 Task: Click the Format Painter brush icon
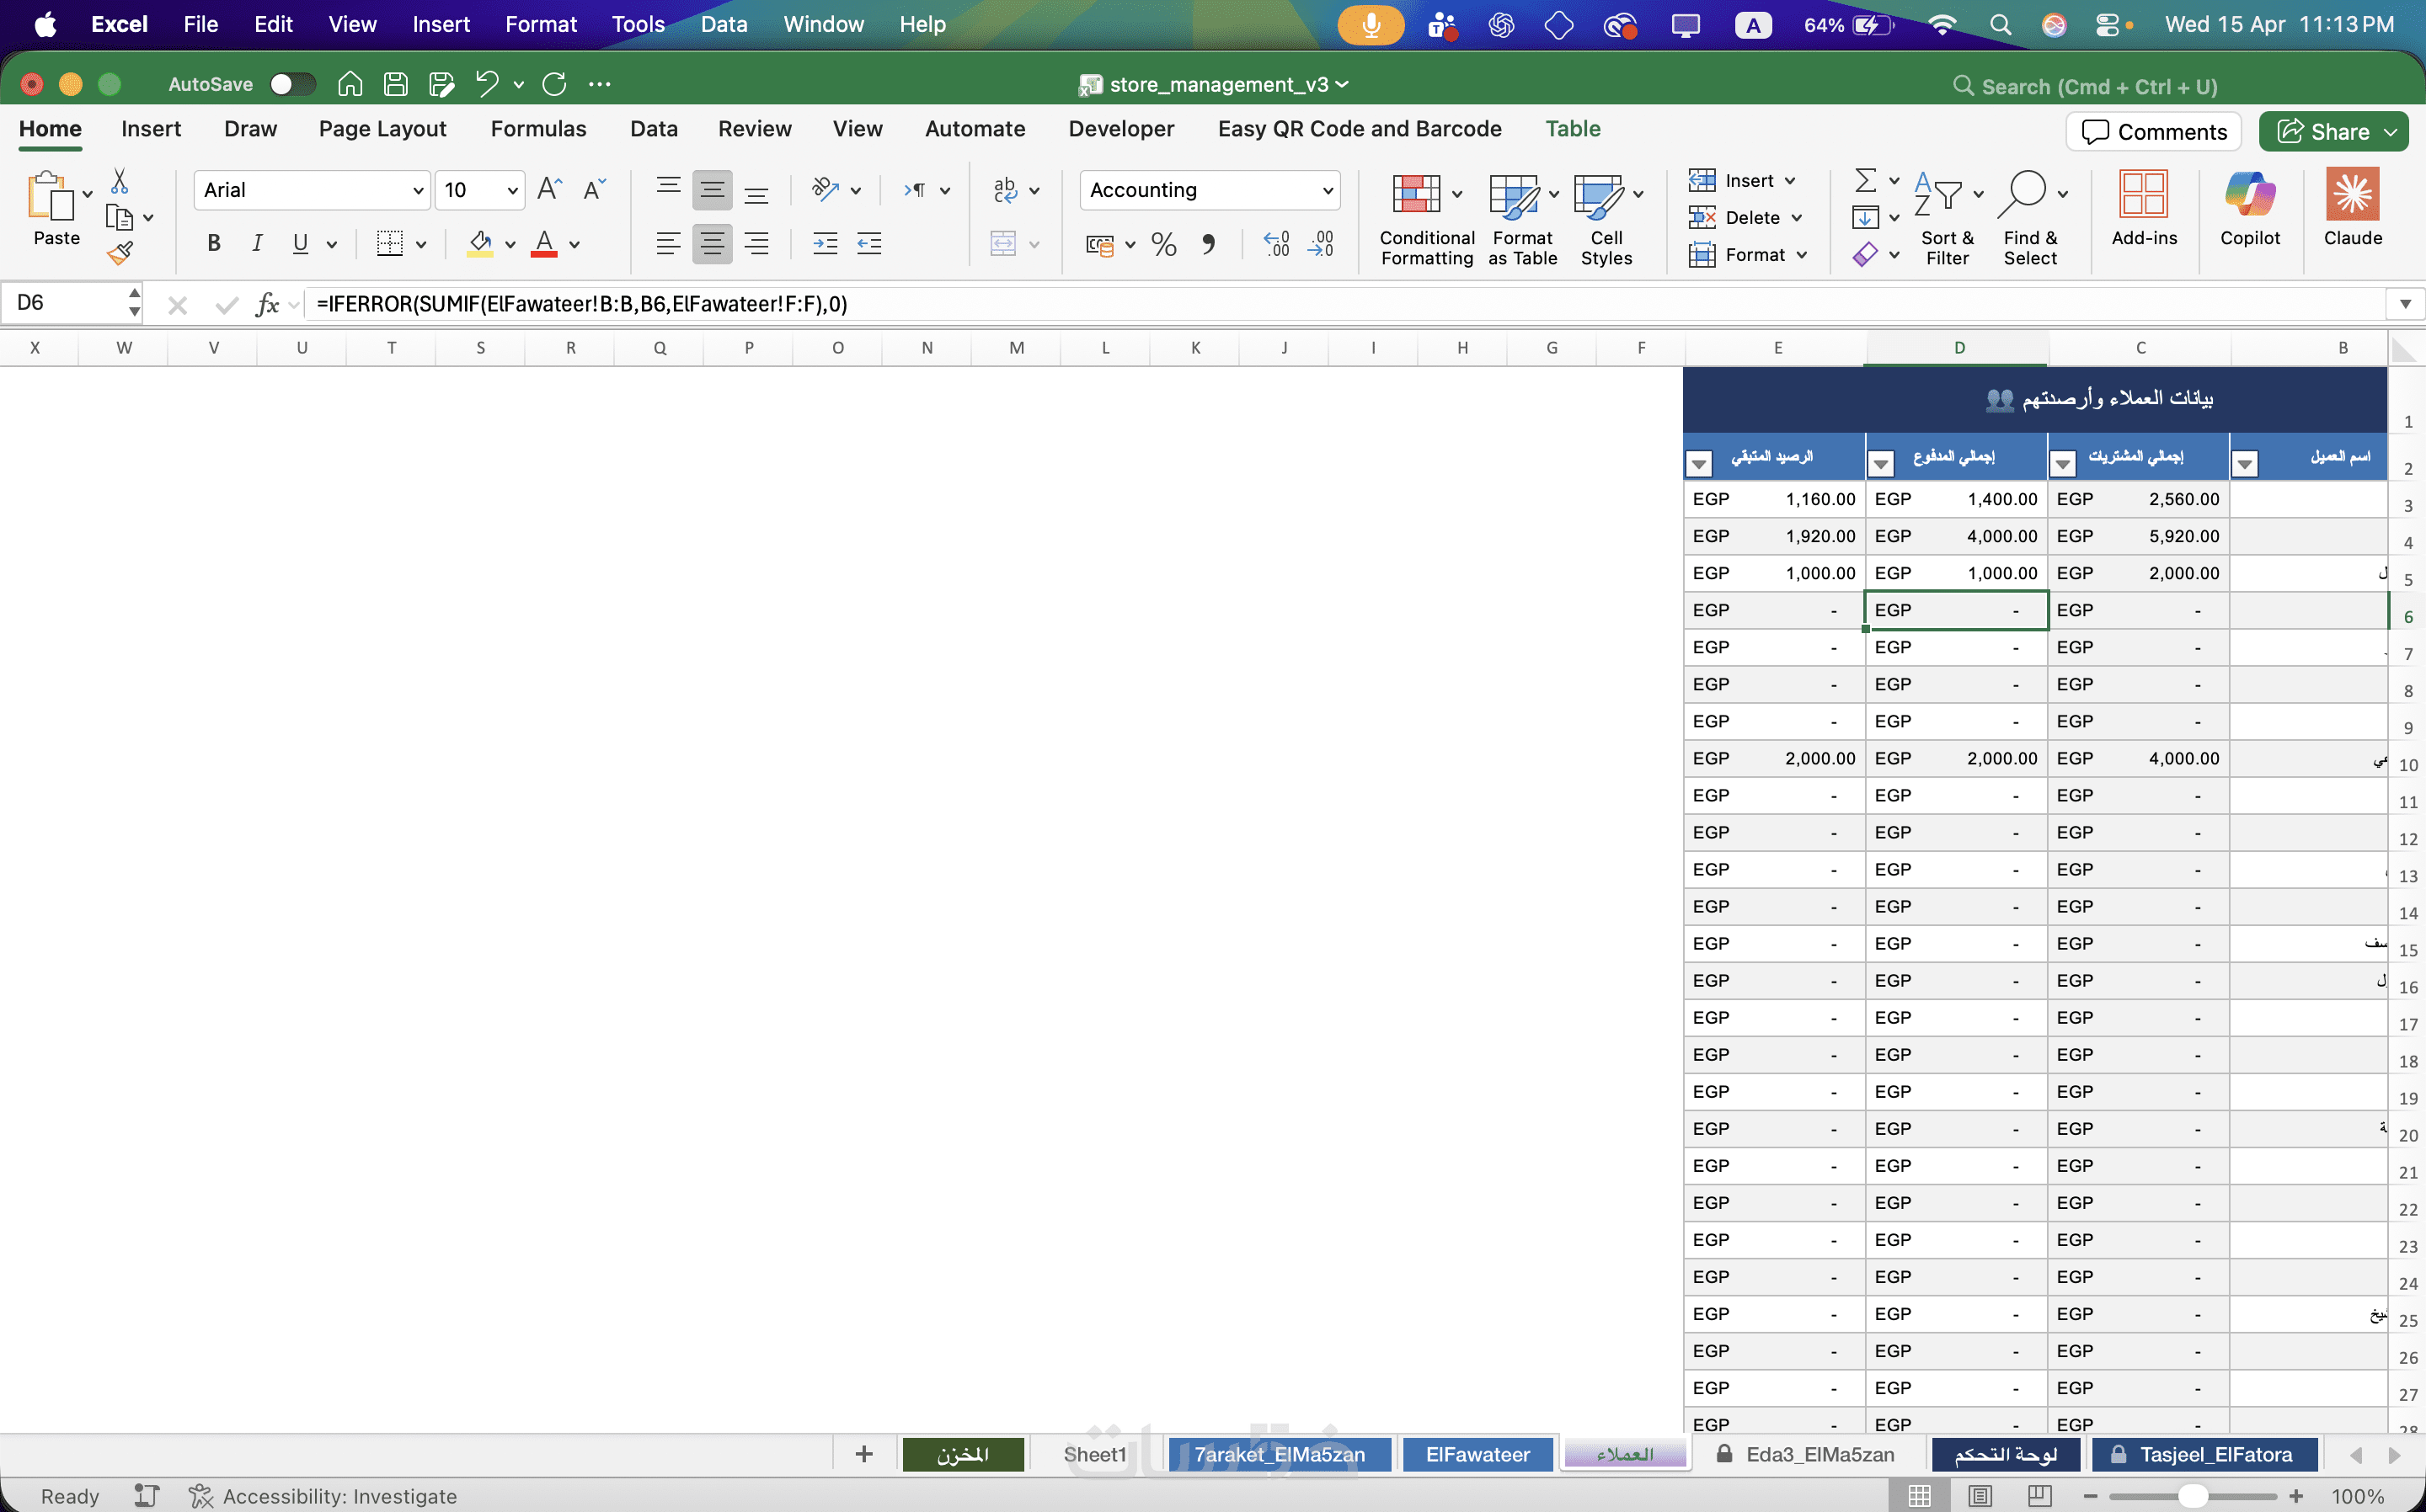(x=120, y=254)
